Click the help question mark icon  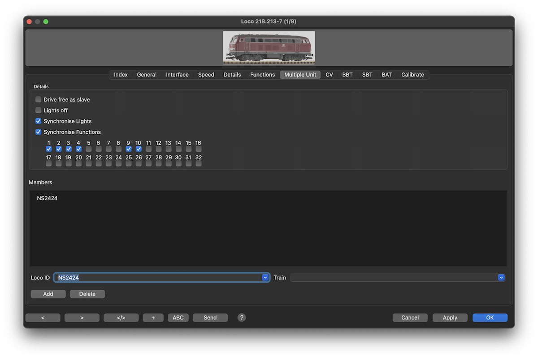(242, 317)
